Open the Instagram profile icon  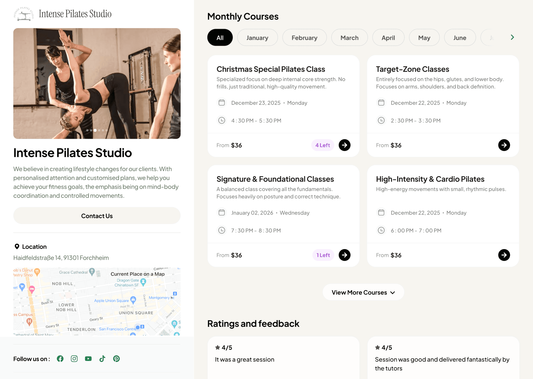click(74, 359)
